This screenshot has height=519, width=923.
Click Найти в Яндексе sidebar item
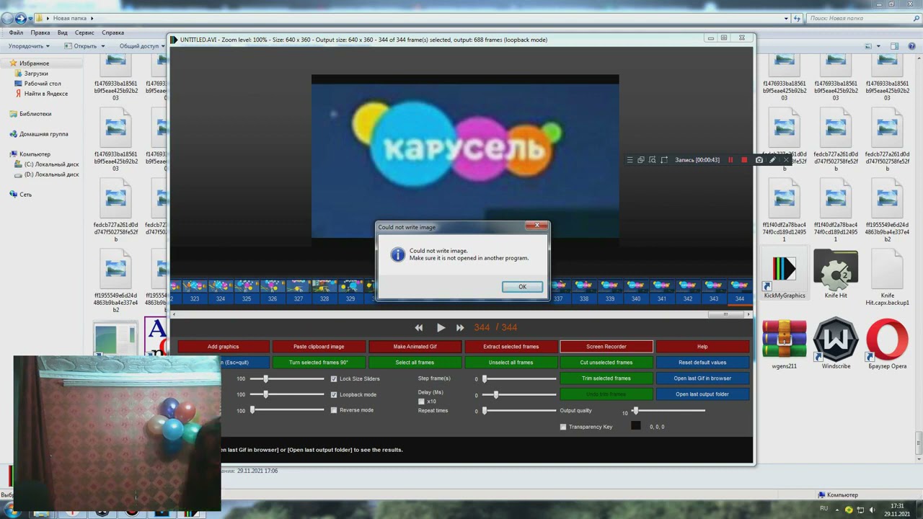[x=45, y=94]
